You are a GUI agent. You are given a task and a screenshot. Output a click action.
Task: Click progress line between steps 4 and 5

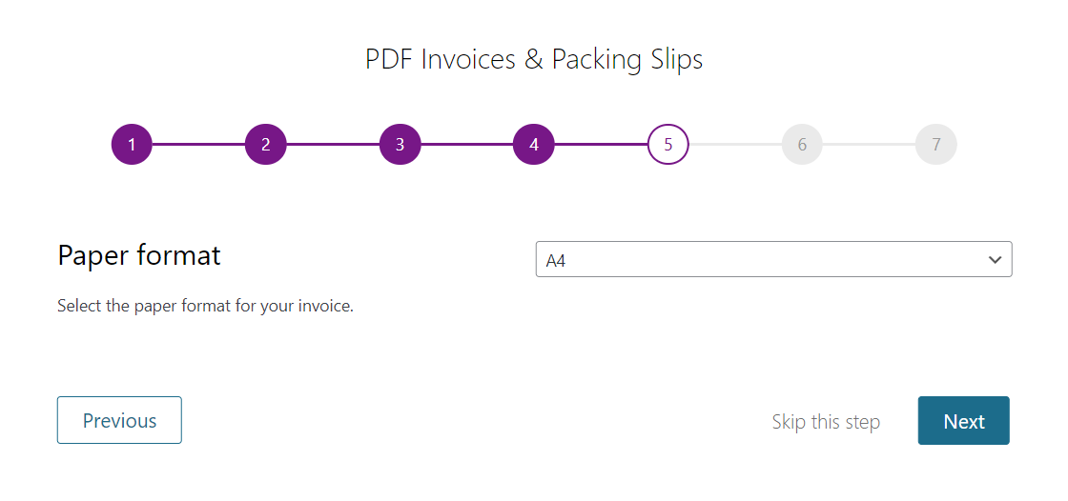point(601,145)
